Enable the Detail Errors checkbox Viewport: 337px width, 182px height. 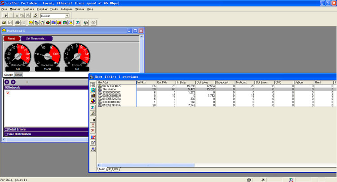click(x=6, y=129)
